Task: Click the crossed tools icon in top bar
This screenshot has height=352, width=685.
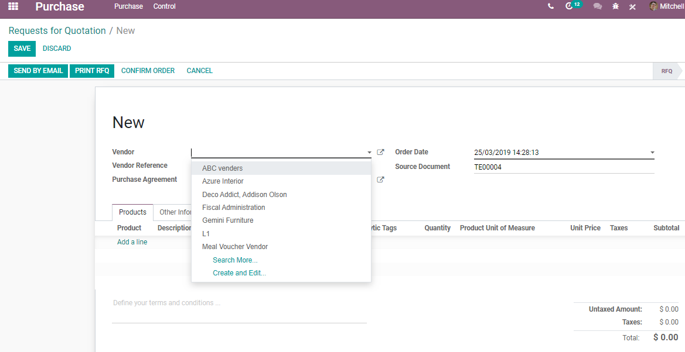Action: point(632,6)
